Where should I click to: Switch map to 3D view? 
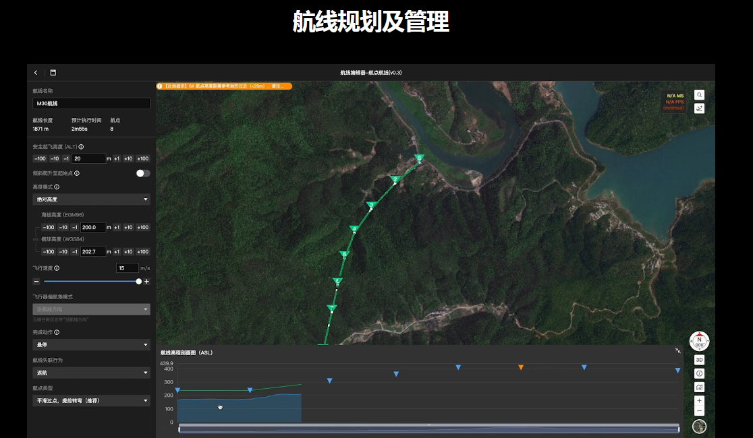[x=699, y=360]
